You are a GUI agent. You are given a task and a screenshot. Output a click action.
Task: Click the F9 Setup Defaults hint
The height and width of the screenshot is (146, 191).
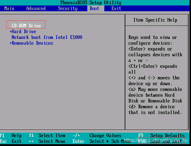[161, 135]
